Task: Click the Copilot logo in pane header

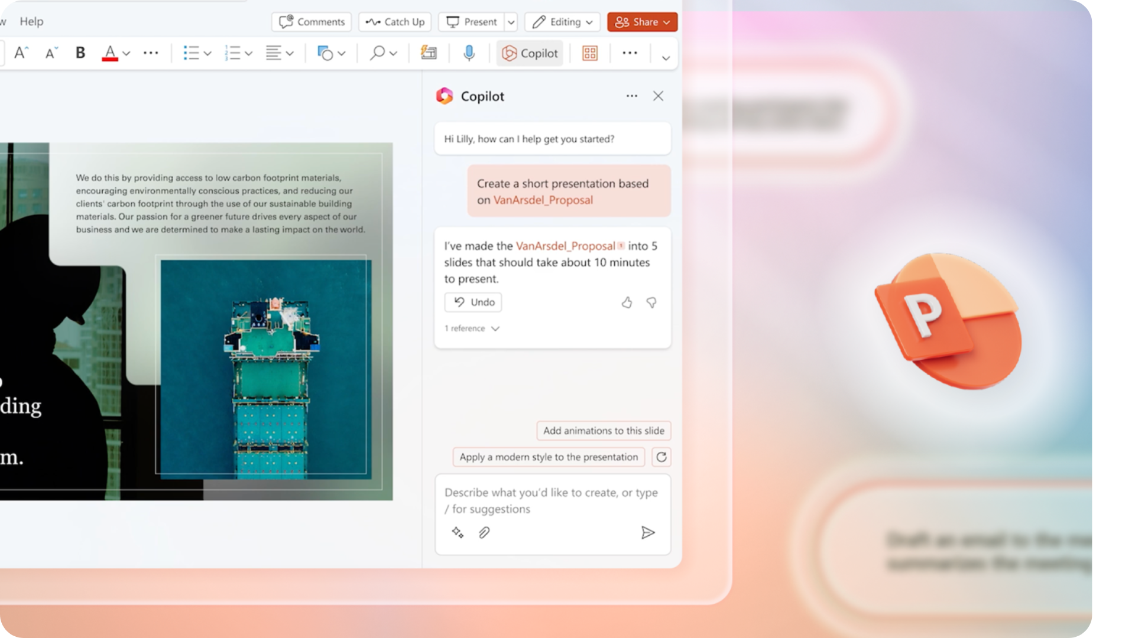Action: 445,96
